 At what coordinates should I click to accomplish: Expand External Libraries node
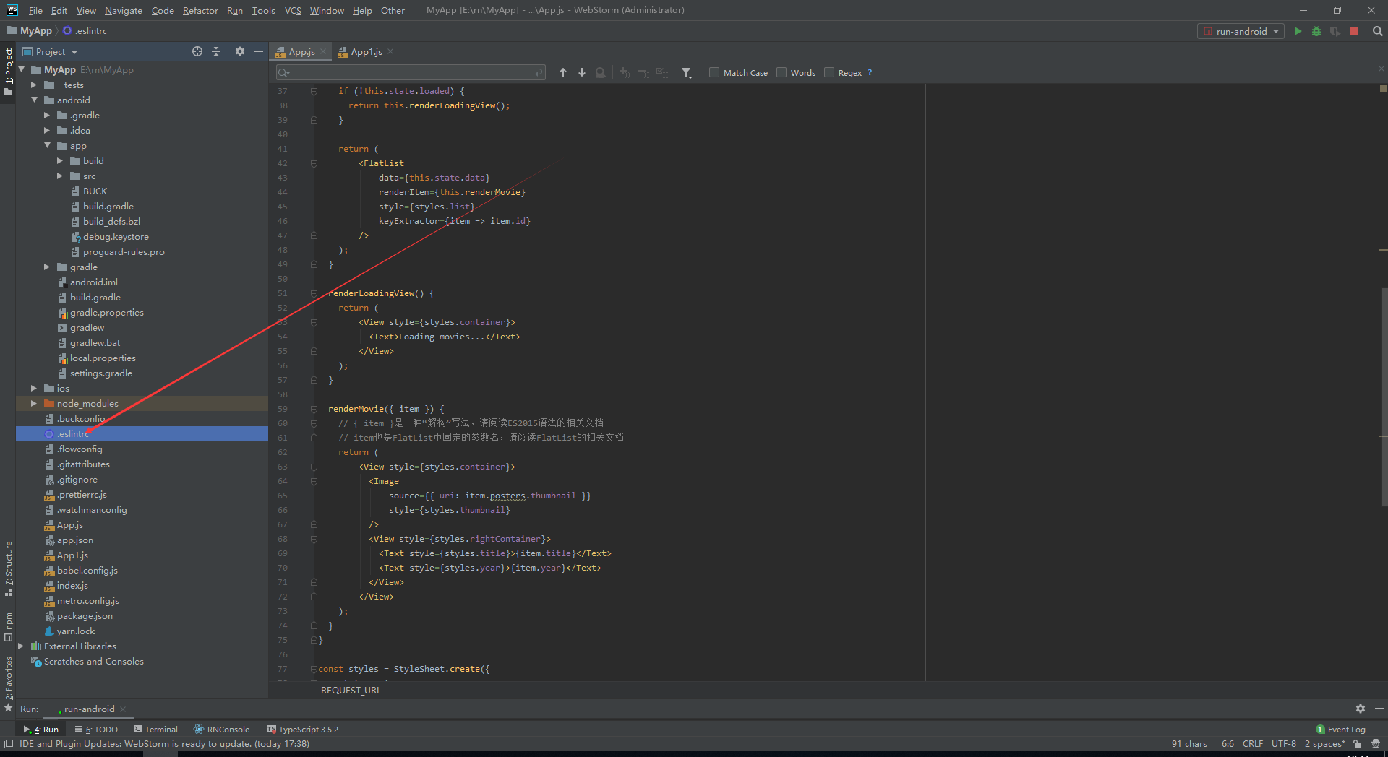20,646
